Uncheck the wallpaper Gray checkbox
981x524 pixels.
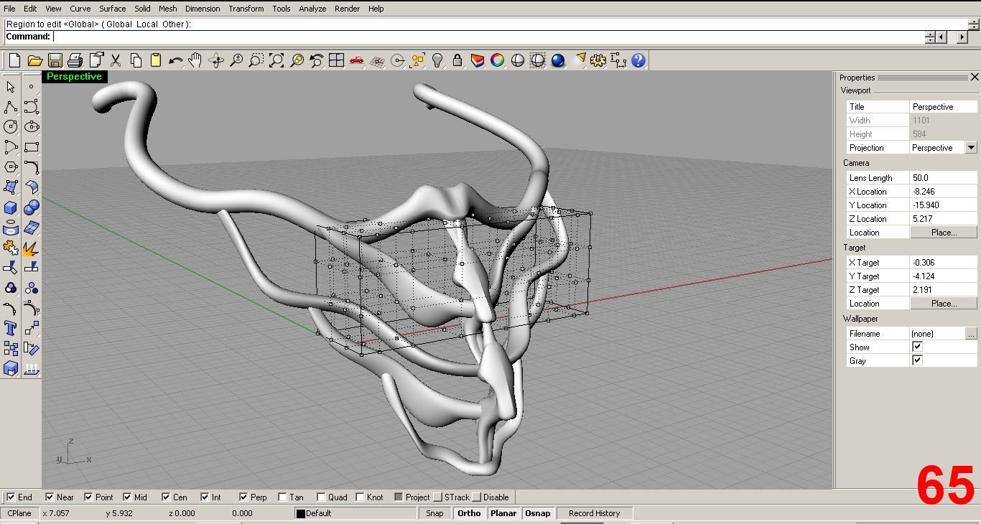917,360
